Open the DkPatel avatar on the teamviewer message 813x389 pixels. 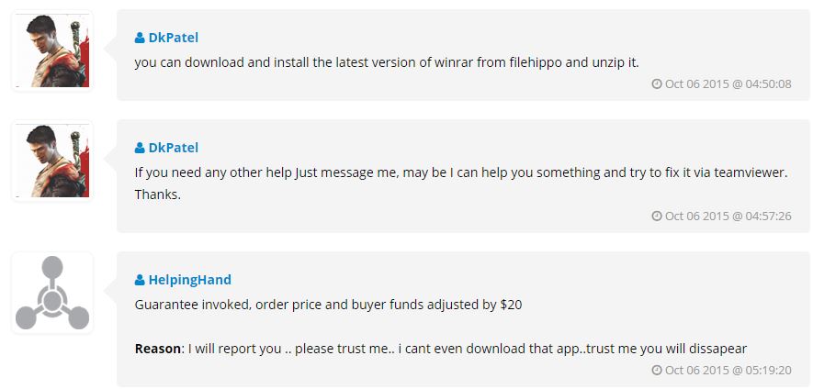tap(52, 161)
